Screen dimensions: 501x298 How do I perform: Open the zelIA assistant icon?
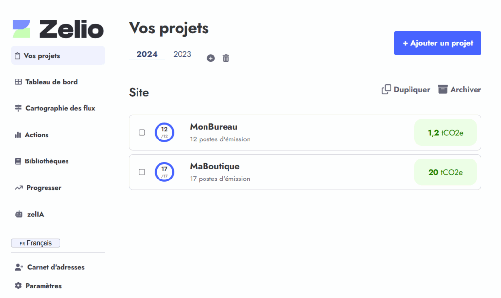[18, 214]
